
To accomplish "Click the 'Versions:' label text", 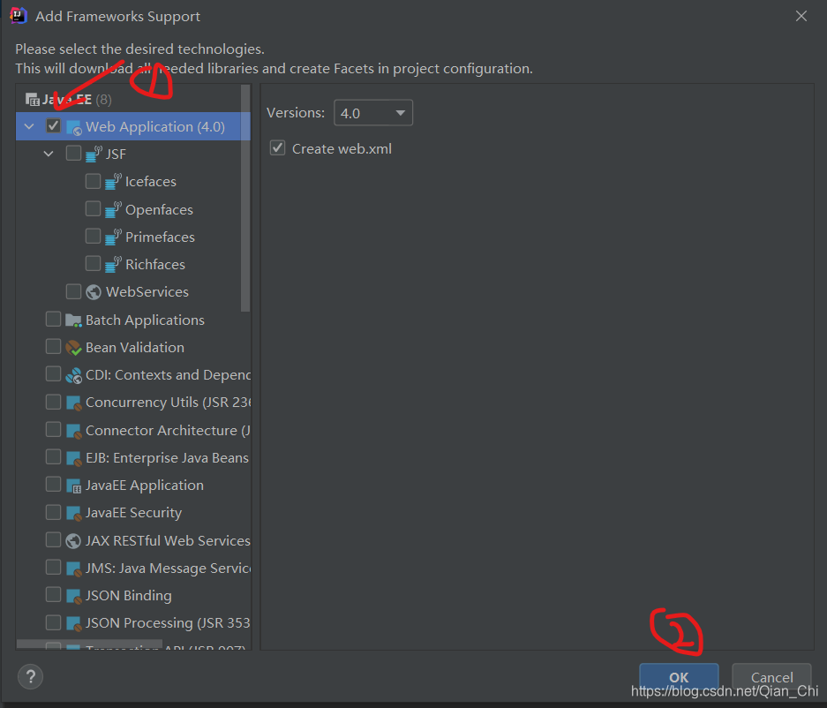I will pos(296,113).
